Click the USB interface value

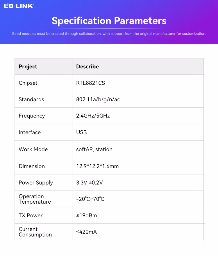[81, 132]
